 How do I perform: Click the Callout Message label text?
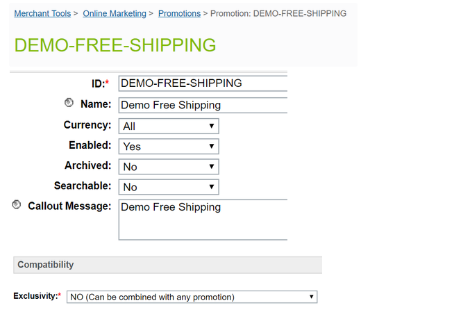pyautogui.click(x=69, y=206)
